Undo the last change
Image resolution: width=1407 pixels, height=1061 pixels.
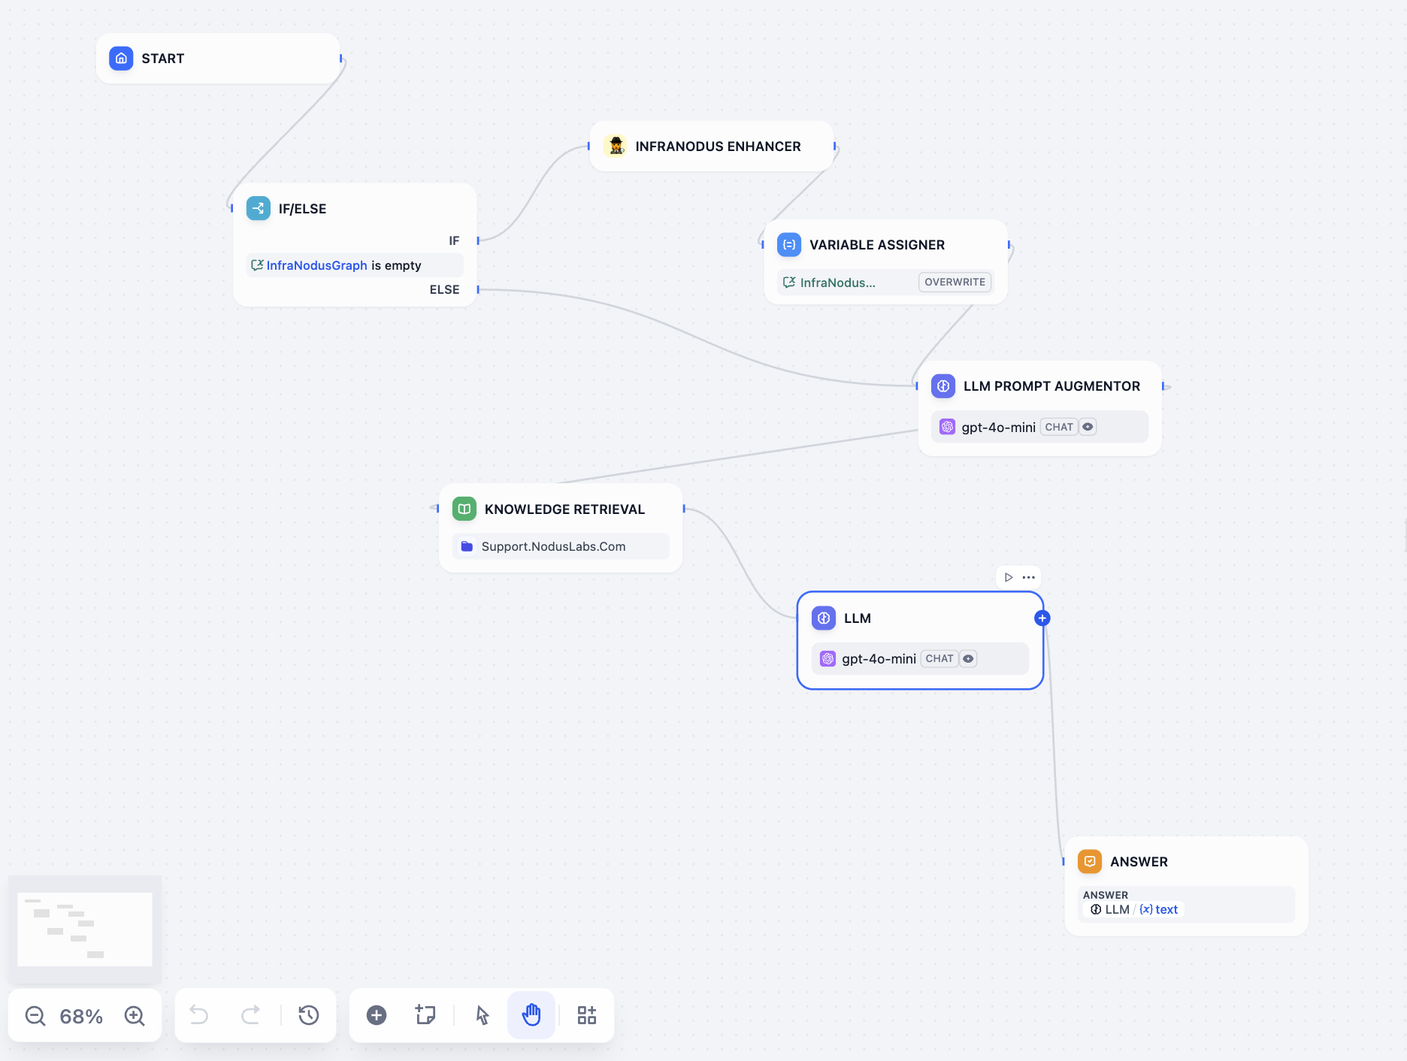click(199, 1015)
